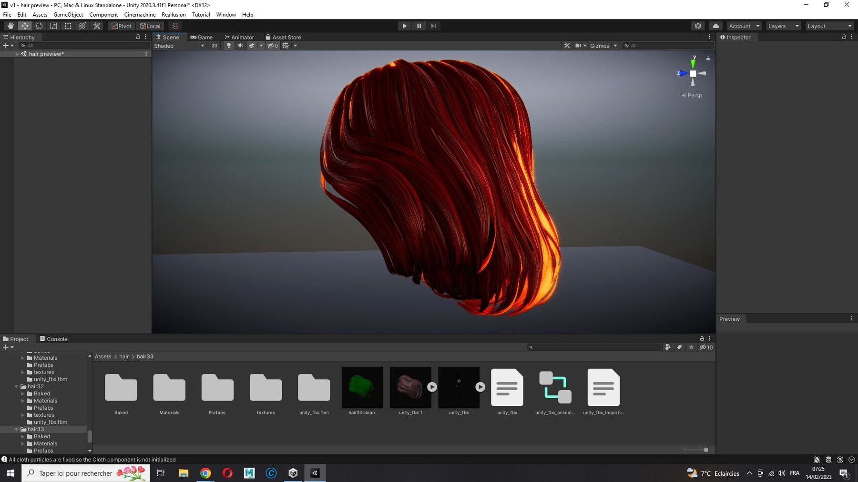Viewport: 858px width, 482px height.
Task: Open scene component tools icon
Action: point(567,46)
